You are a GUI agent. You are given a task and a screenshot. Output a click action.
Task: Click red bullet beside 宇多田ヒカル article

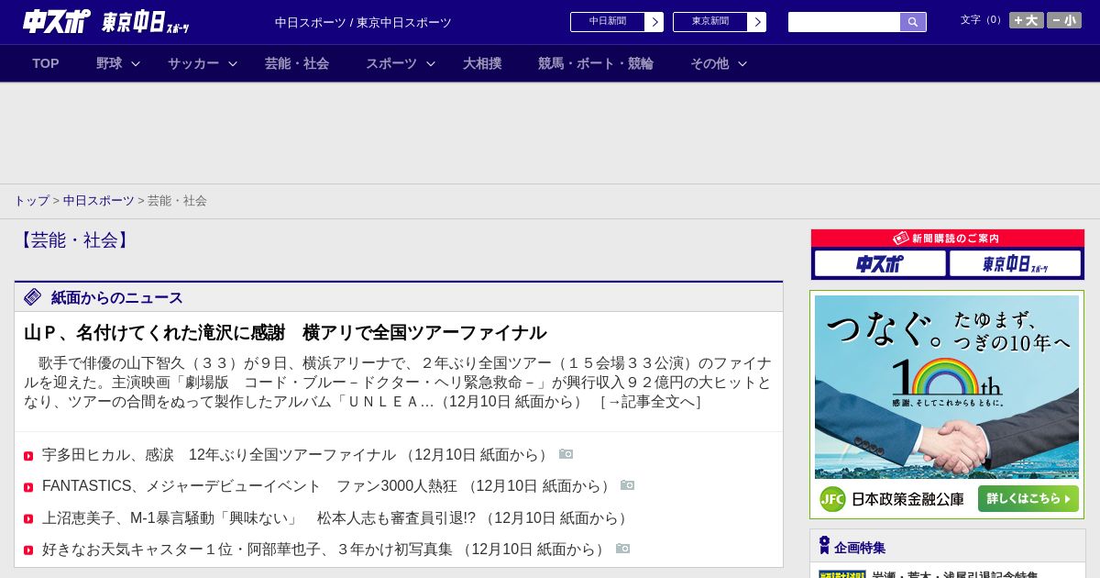[28, 456]
